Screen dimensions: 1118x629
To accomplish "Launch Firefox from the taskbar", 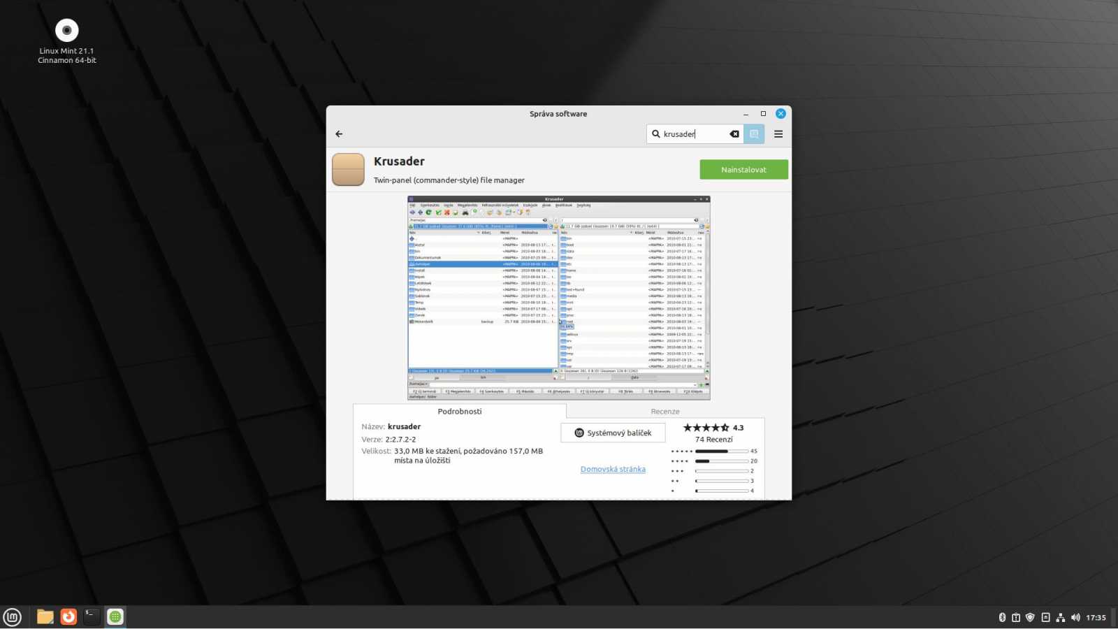I will 68,616.
